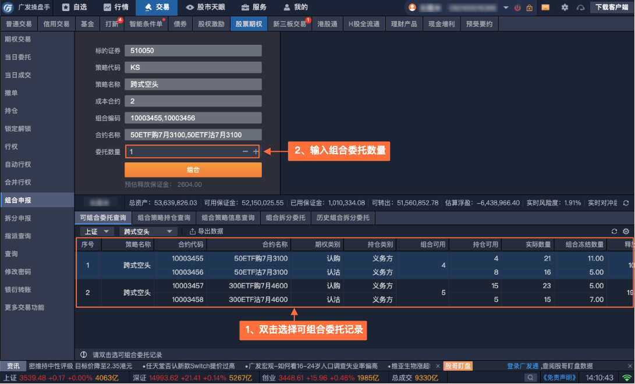635x384 pixels.
Task: Switch to 现金增利 tab
Action: click(441, 24)
